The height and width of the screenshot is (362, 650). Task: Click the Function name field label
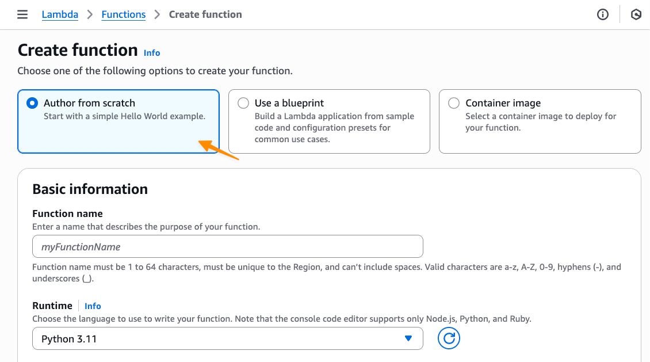(x=68, y=214)
